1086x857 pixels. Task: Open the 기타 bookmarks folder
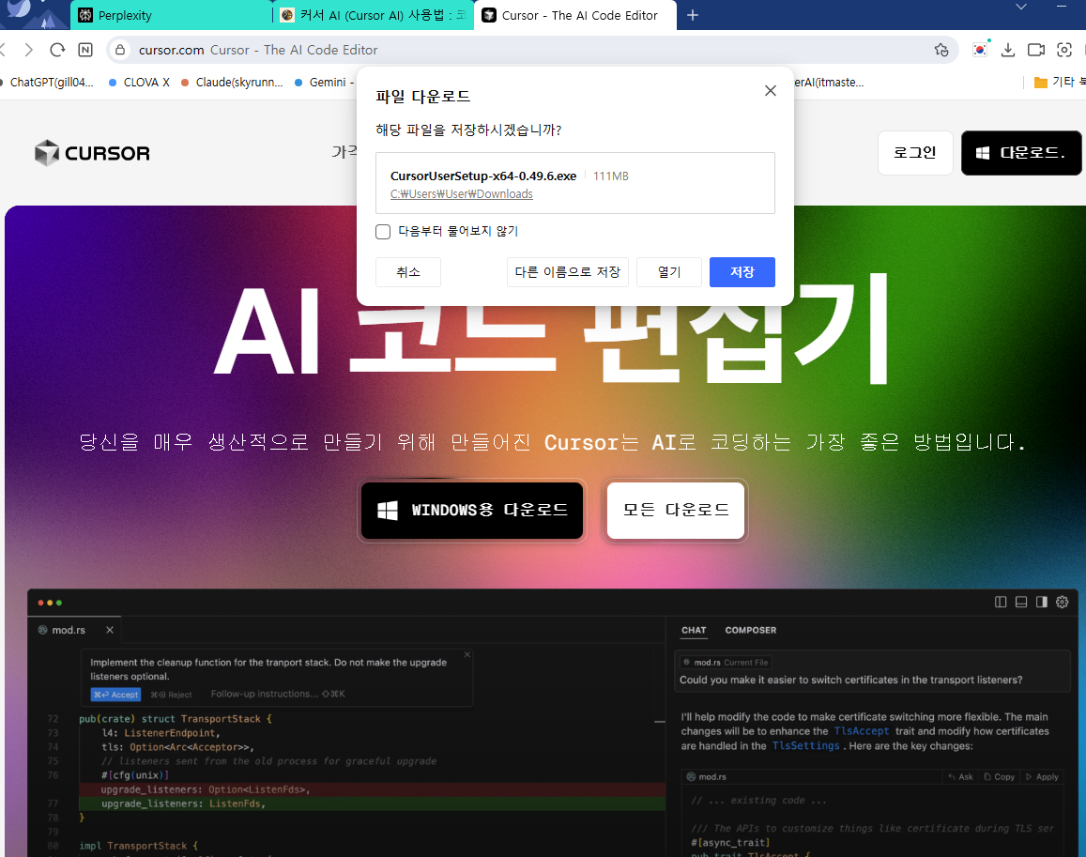point(1058,83)
